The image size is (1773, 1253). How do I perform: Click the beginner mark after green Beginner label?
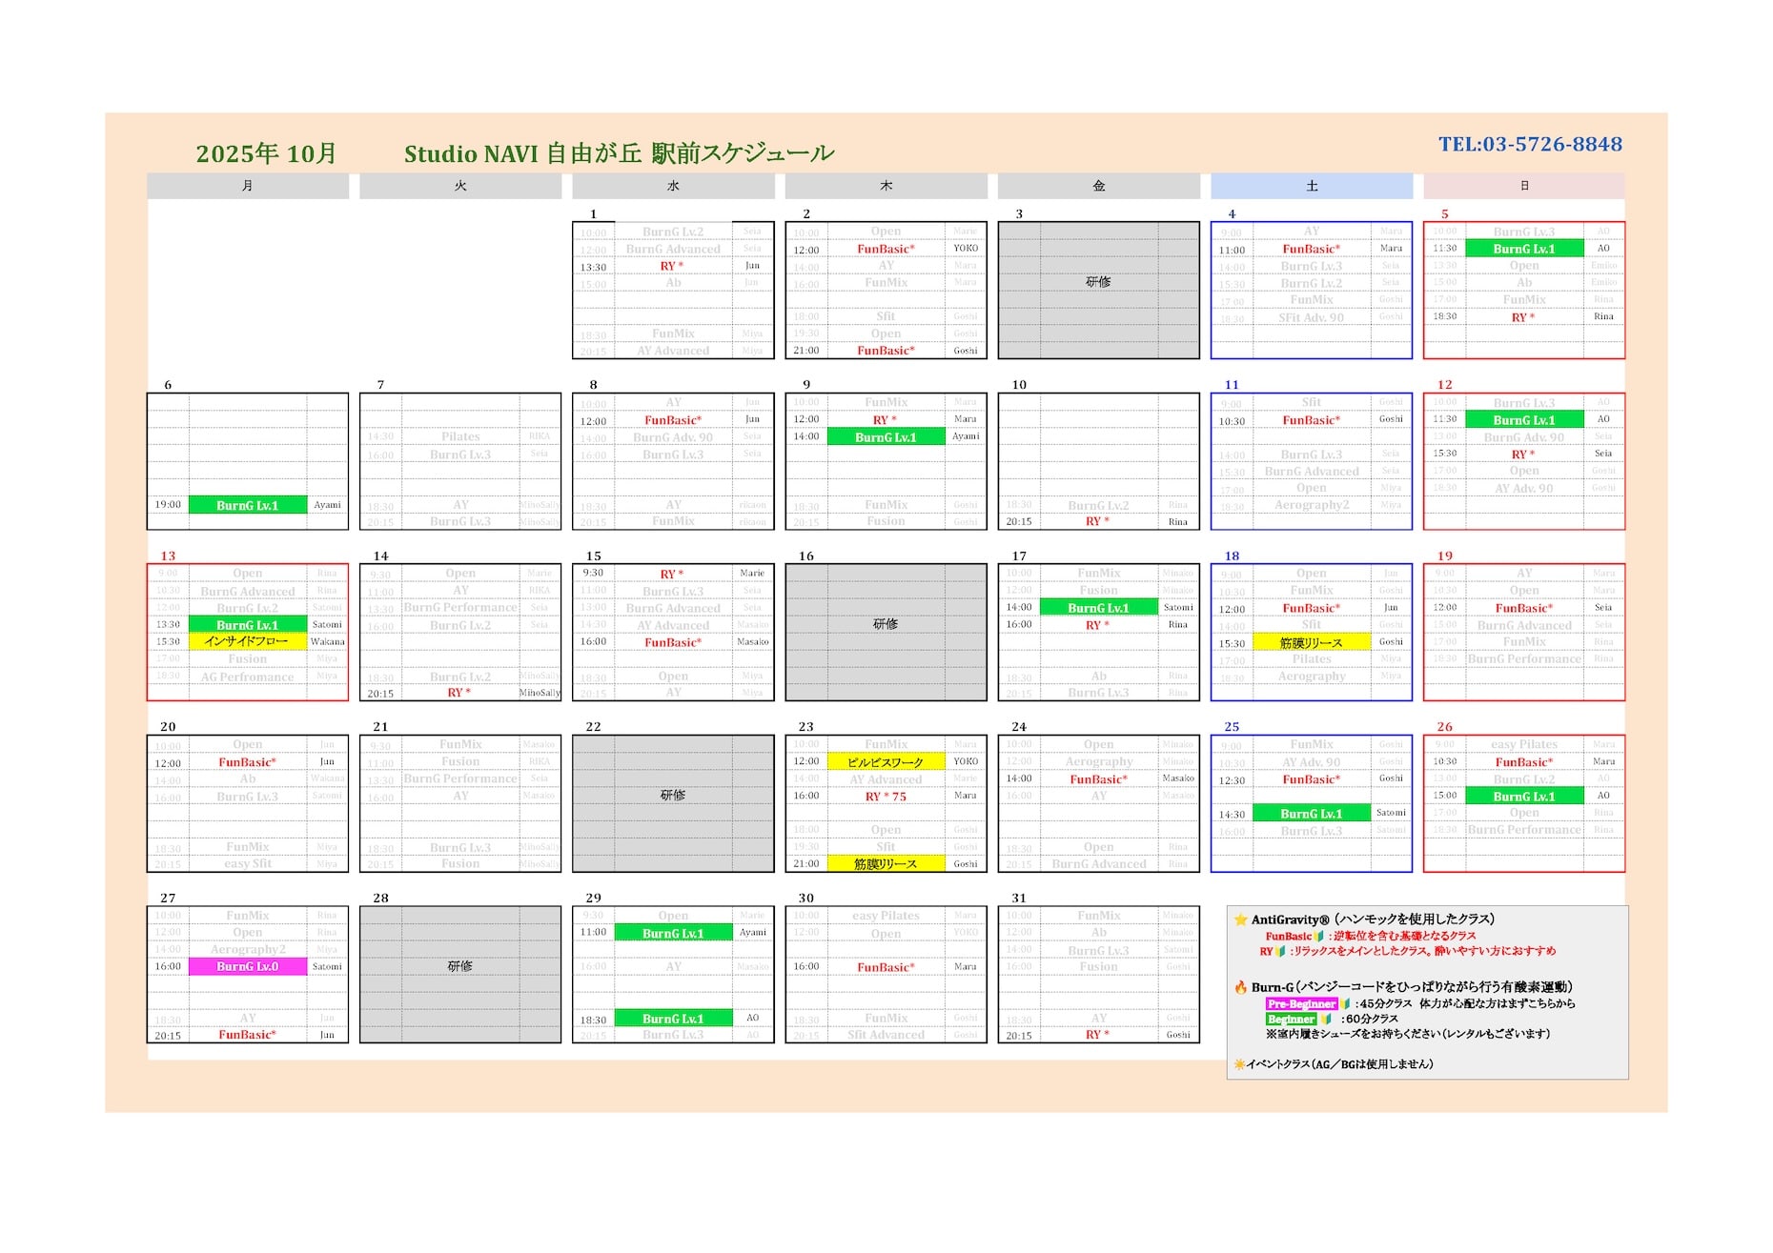[1325, 1020]
